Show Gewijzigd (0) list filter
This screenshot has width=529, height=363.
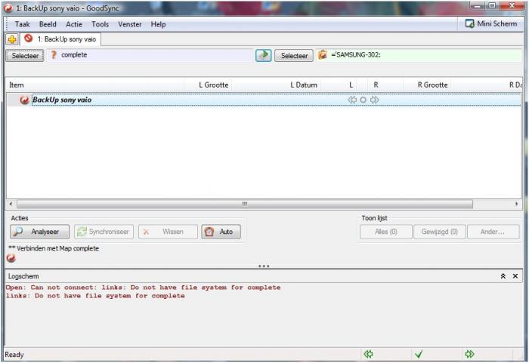[x=440, y=232]
